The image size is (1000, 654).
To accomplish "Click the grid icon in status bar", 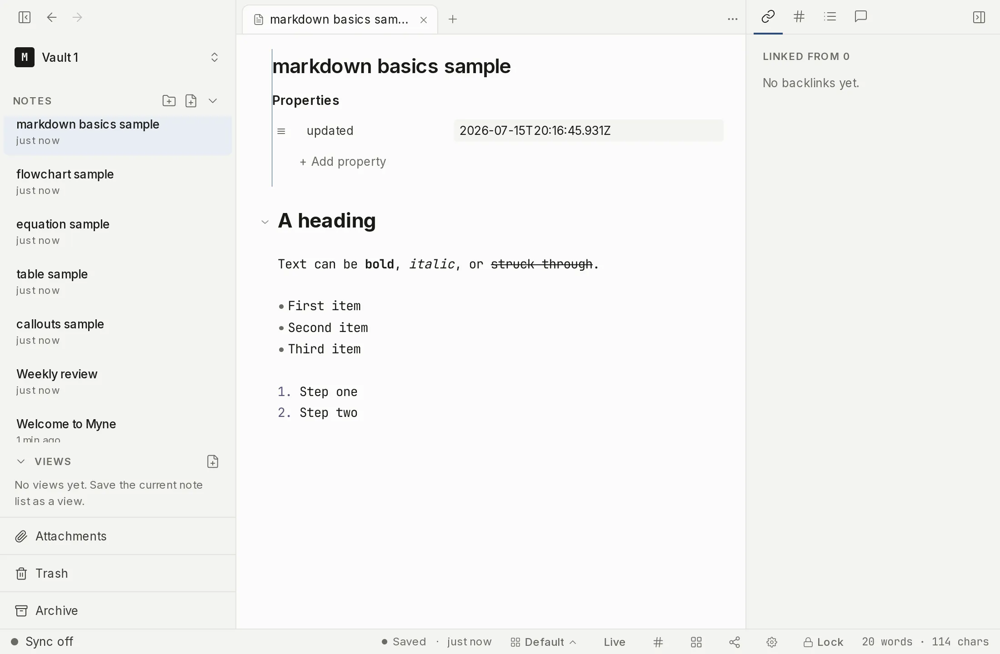I will 696,642.
